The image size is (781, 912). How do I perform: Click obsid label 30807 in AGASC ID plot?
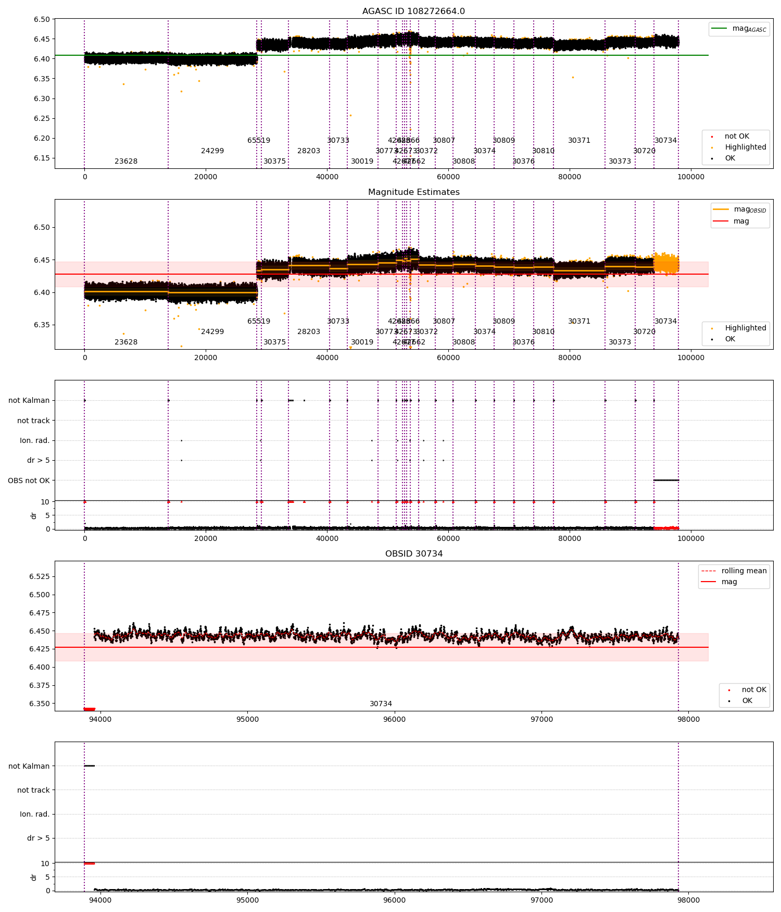pyautogui.click(x=444, y=140)
